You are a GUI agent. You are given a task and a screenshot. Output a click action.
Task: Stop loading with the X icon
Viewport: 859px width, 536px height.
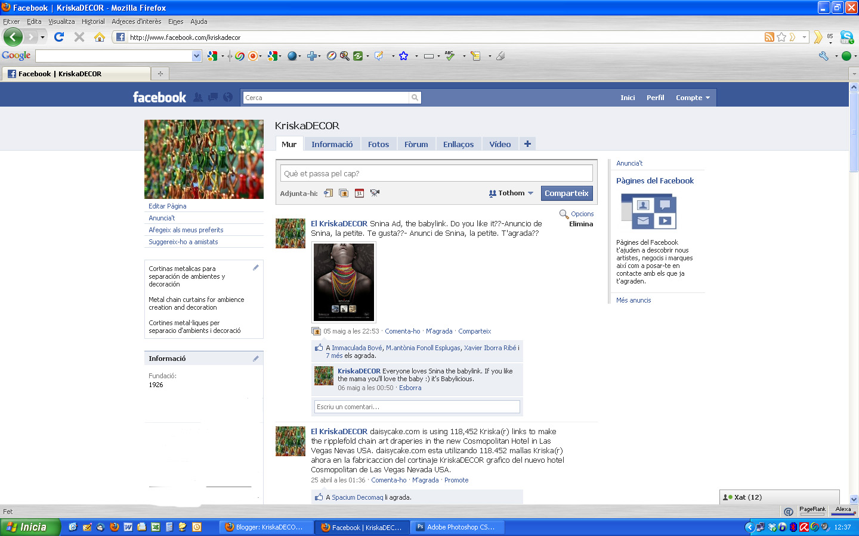(x=79, y=37)
